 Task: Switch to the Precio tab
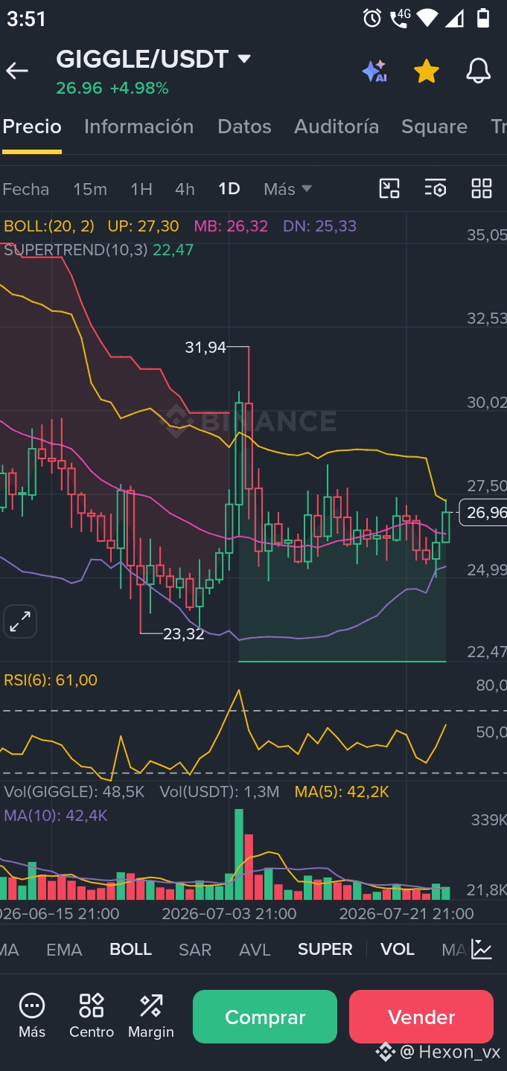[32, 127]
